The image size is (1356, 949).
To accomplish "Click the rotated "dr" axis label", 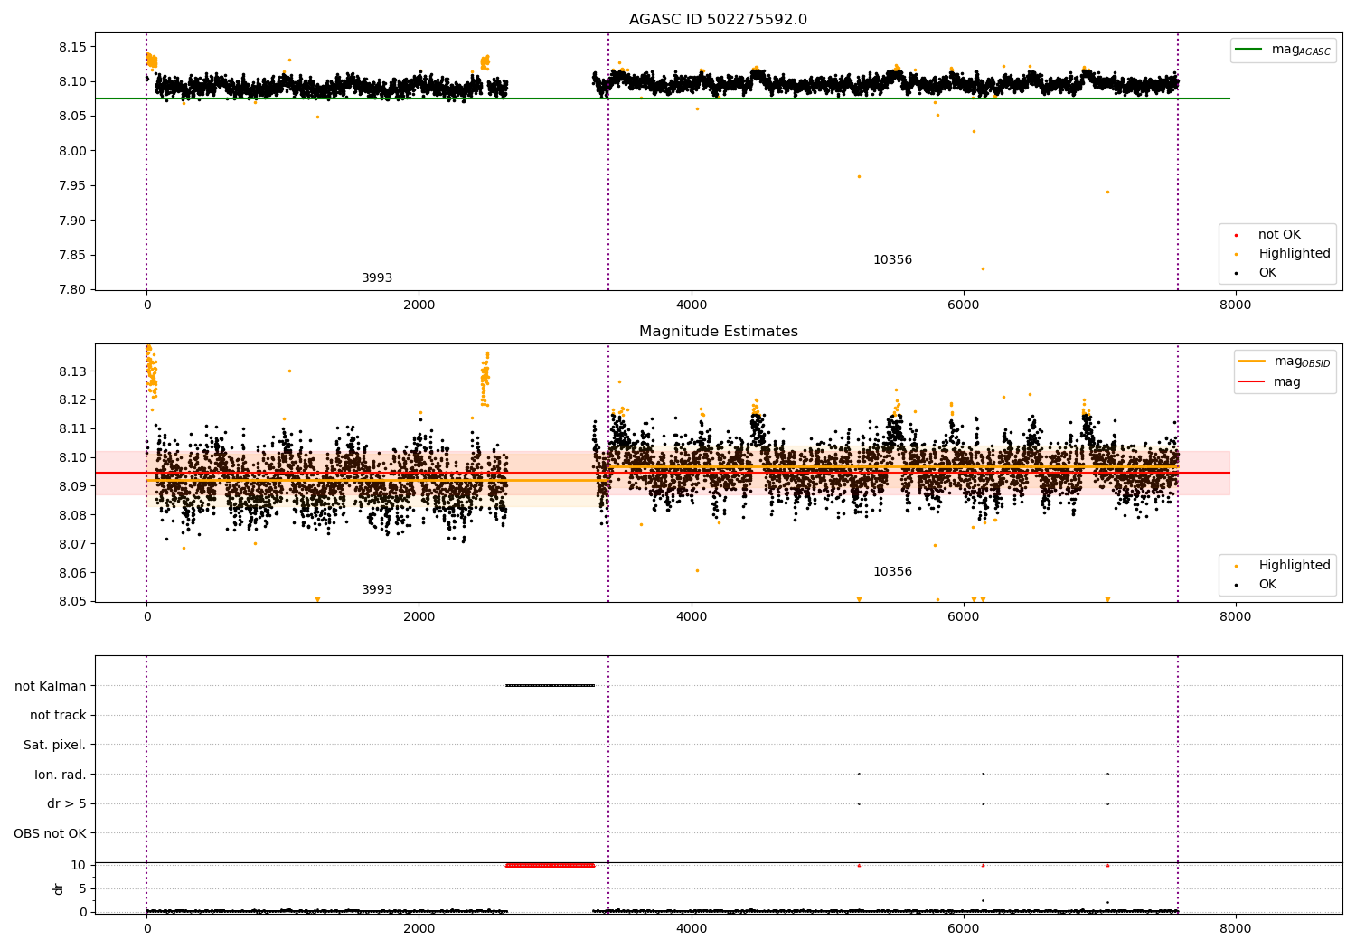I will (59, 888).
